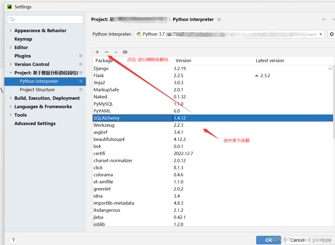
Task: Select the Flask package row
Action: click(x=99, y=75)
